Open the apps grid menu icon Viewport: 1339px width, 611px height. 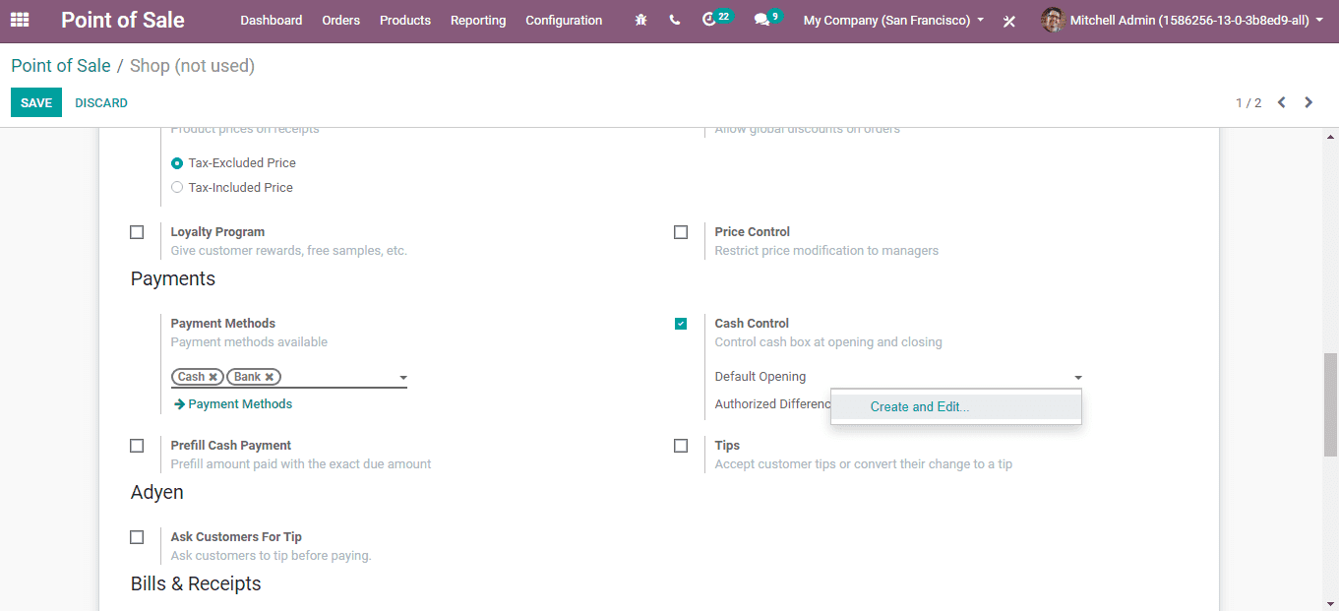point(20,20)
